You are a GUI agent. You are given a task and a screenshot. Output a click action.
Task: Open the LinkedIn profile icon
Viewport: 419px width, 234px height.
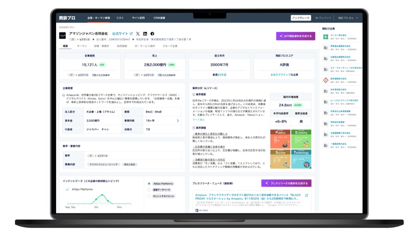tap(145, 34)
